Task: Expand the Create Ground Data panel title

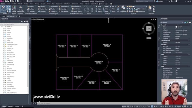Action: click(31, 14)
